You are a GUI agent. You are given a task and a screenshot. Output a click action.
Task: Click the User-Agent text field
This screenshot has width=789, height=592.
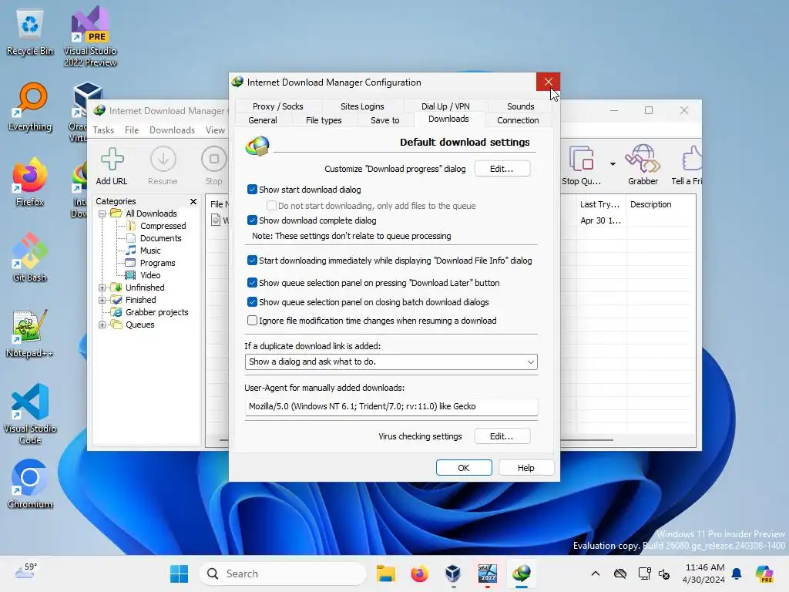point(391,406)
